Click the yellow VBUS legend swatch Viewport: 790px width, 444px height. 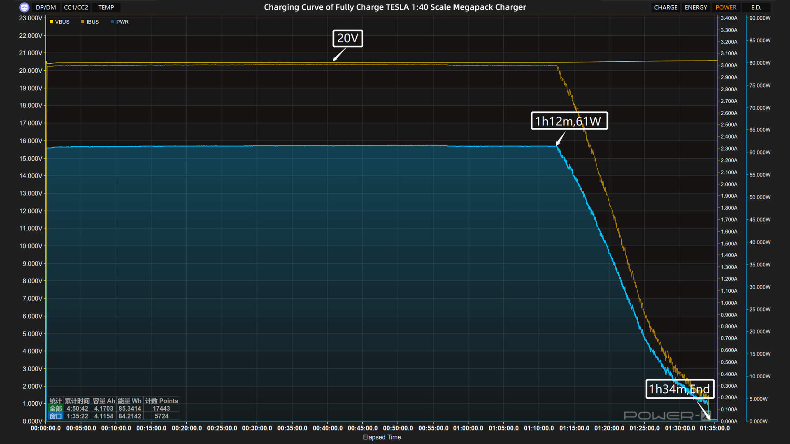51,22
